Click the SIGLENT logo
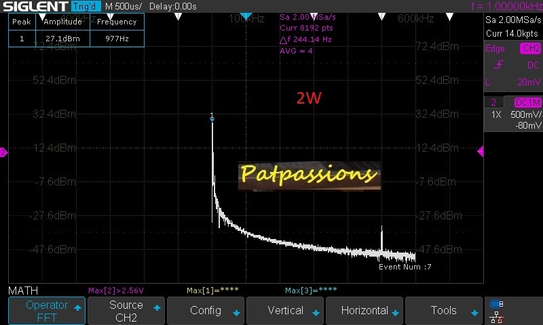543x325 pixels. pyautogui.click(x=34, y=6)
